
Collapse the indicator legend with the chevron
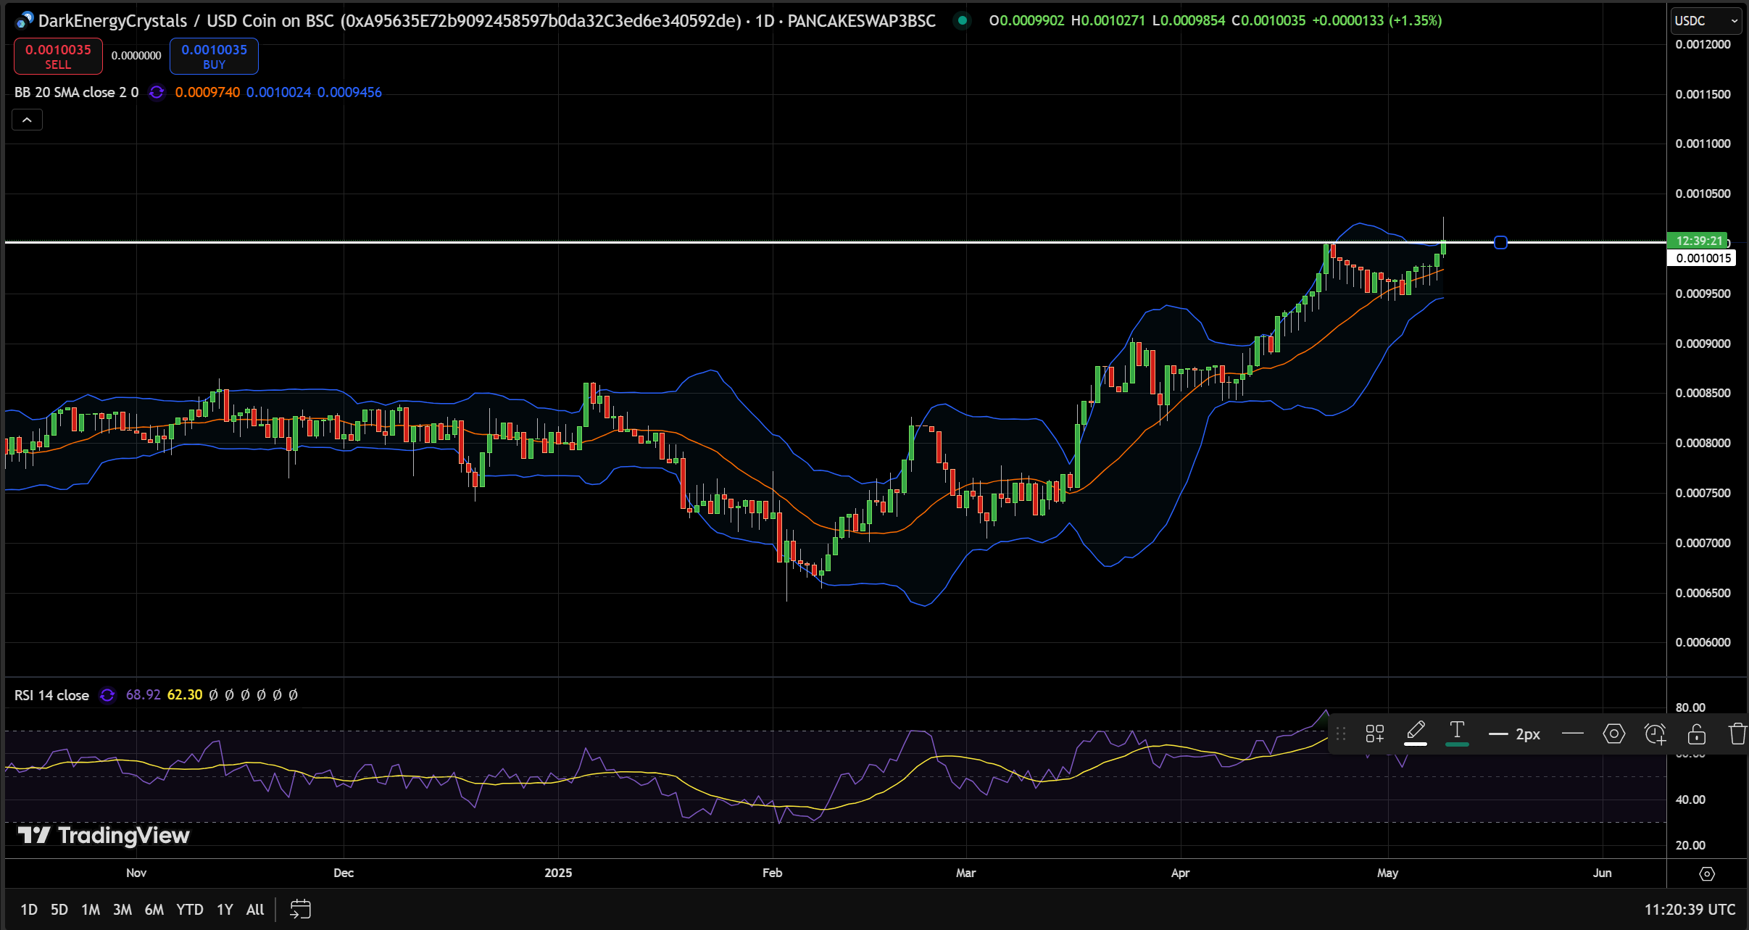27,120
